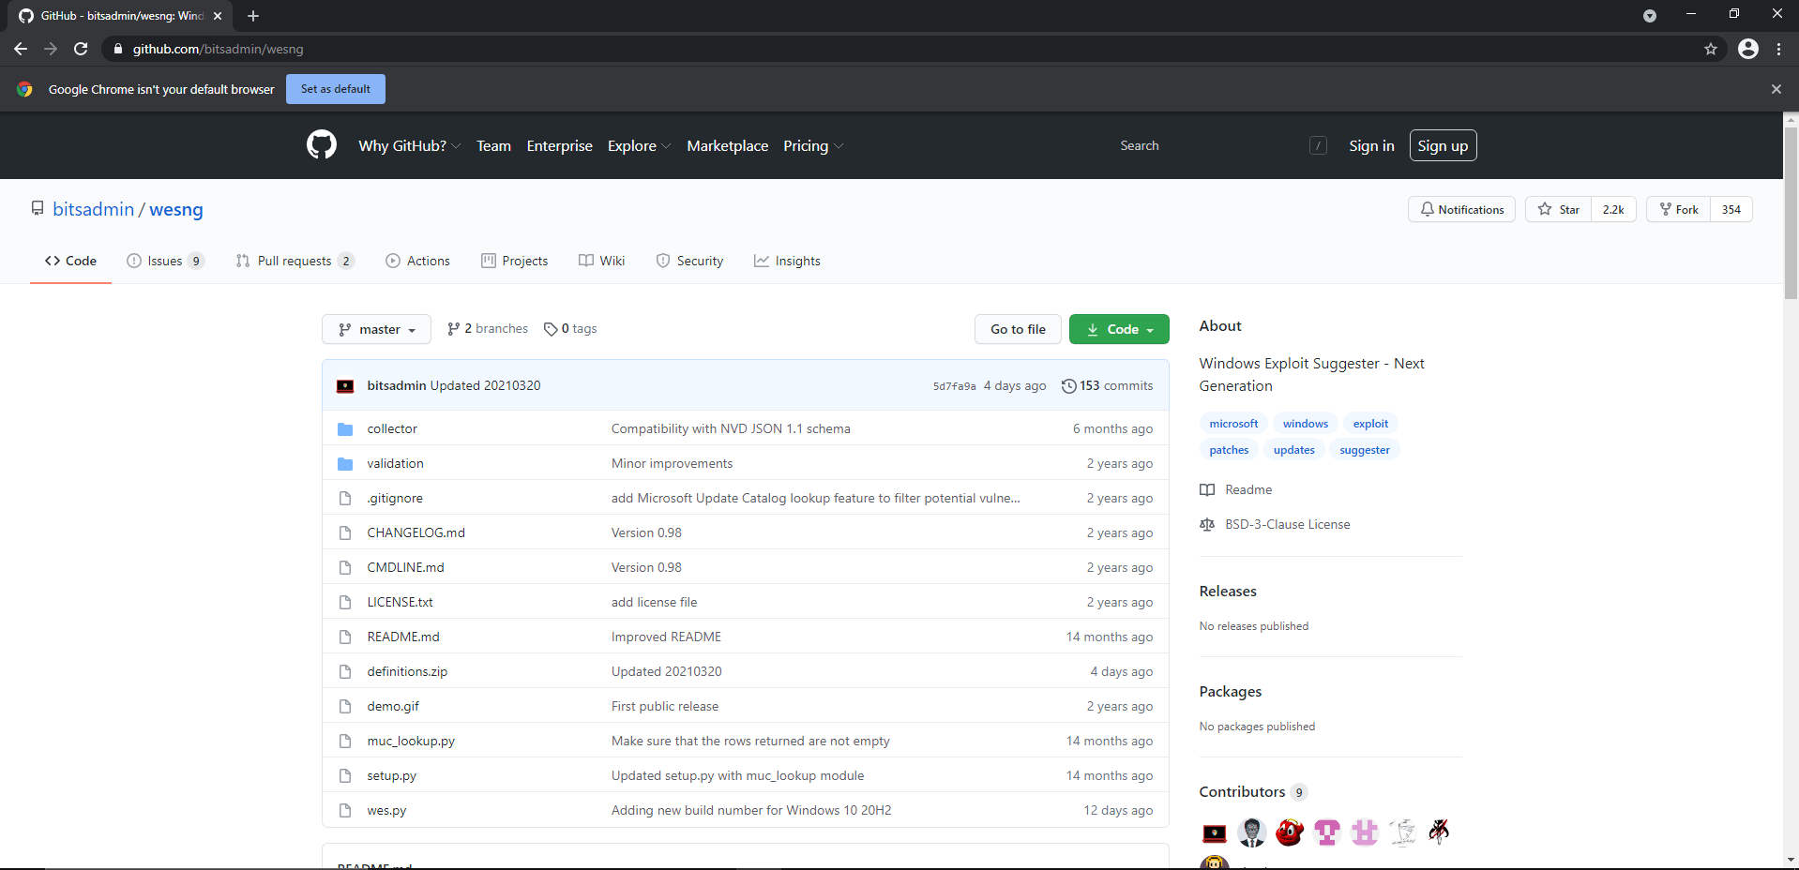
Task: Open the BSD-3-Clause License link
Action: [x=1287, y=524]
